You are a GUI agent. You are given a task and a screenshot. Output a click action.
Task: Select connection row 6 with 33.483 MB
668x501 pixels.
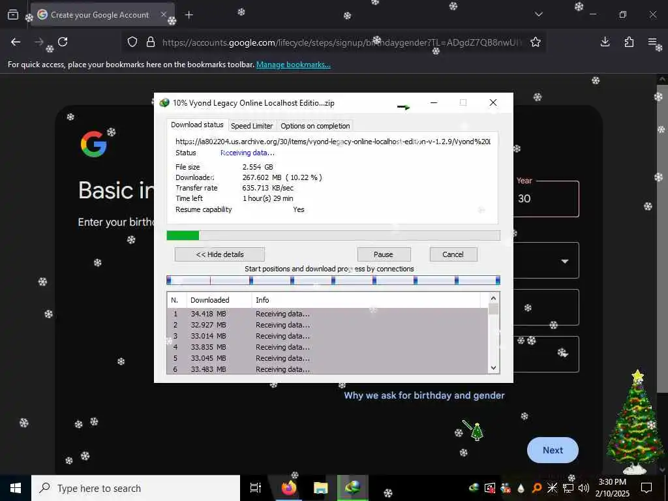coord(327,369)
